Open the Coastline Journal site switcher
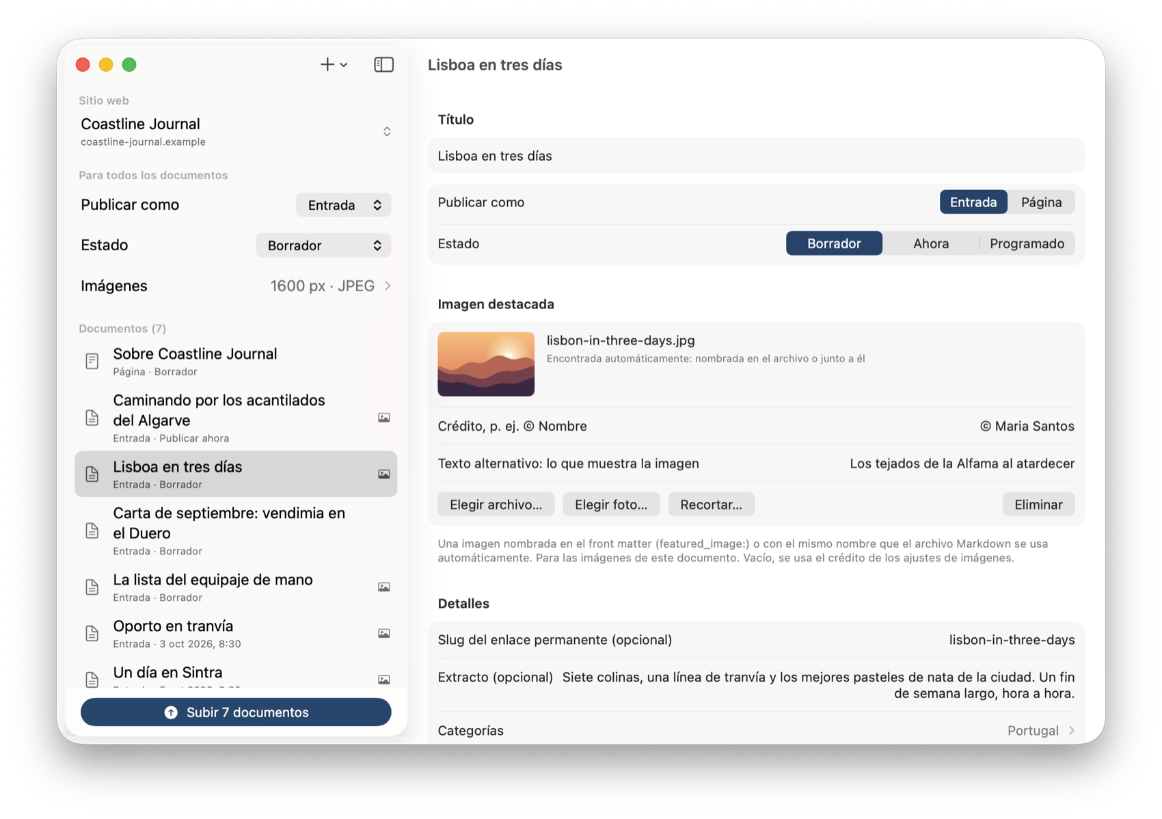1162x819 pixels. (236, 131)
